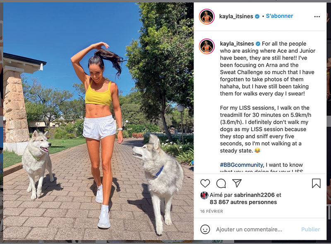Viewport: 331px width, 244px height.
Task: Open sabrinanh2206 profile from likes line
Action: pyautogui.click(x=254, y=195)
